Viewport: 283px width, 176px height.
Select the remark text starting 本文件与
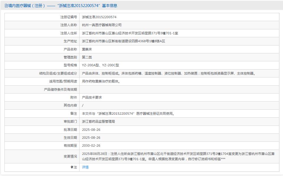(x=128, y=114)
